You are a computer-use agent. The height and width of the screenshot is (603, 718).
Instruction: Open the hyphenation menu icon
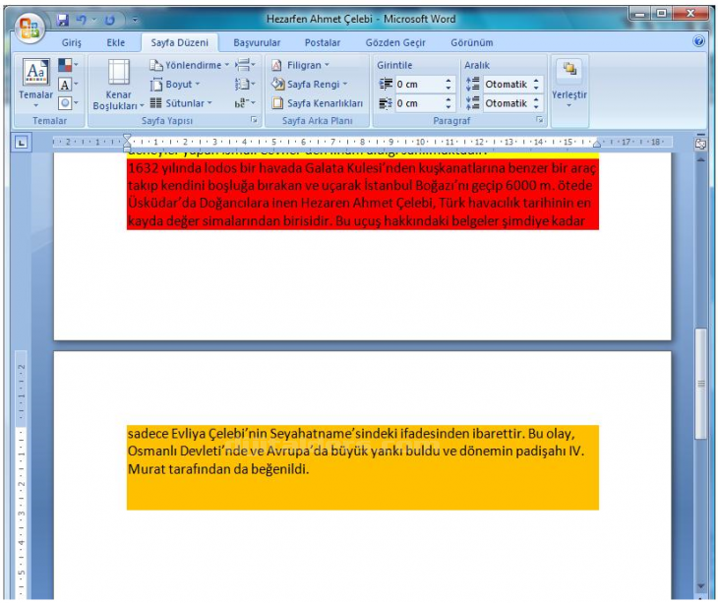click(x=245, y=103)
